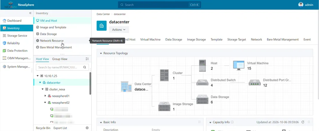319x131 pixels.
Task: Click the Capacity Info help icon
Action: click(232, 122)
